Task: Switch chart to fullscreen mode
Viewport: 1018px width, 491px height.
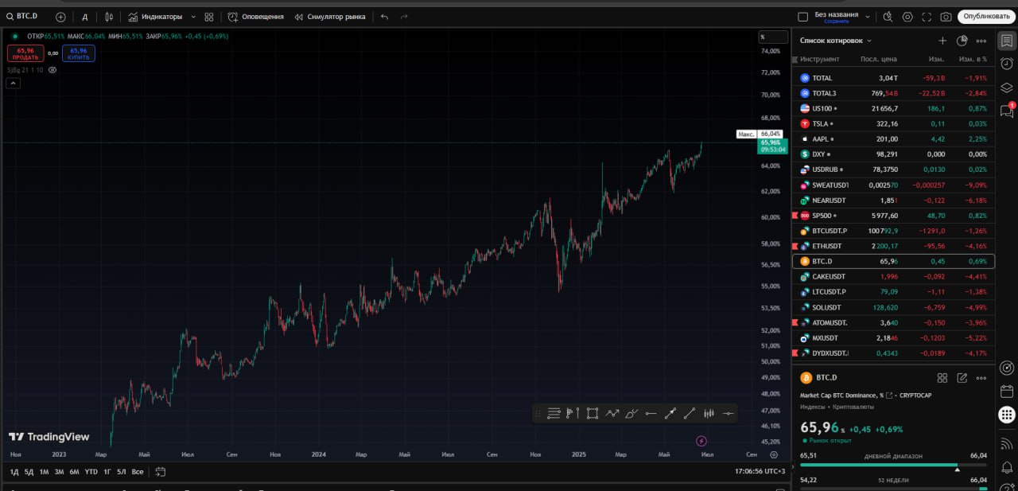Action: (x=927, y=16)
